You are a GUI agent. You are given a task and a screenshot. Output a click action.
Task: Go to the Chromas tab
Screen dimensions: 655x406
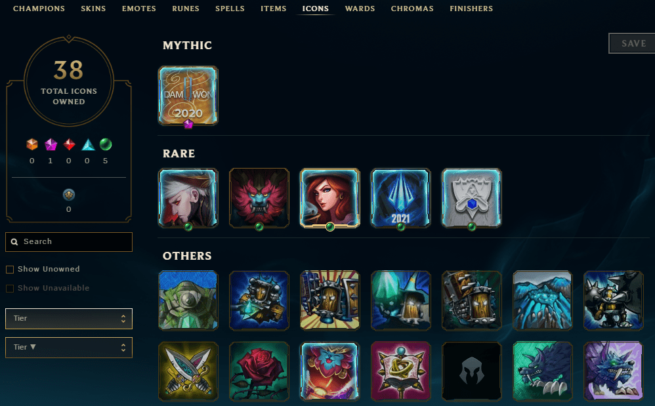coord(412,9)
